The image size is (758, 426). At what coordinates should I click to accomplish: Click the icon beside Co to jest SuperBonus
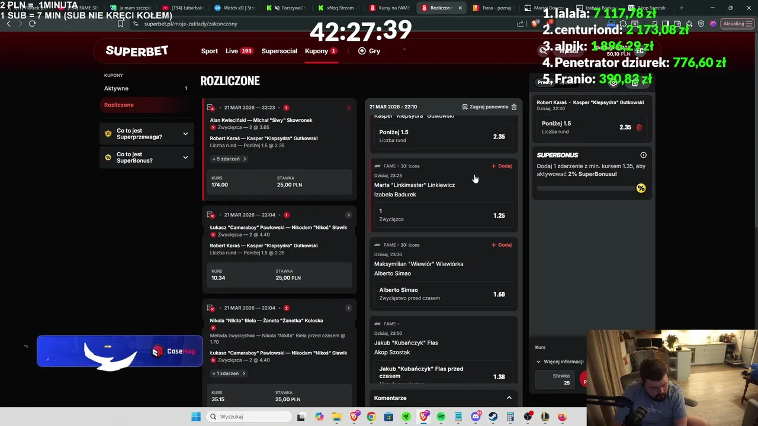[x=108, y=157]
